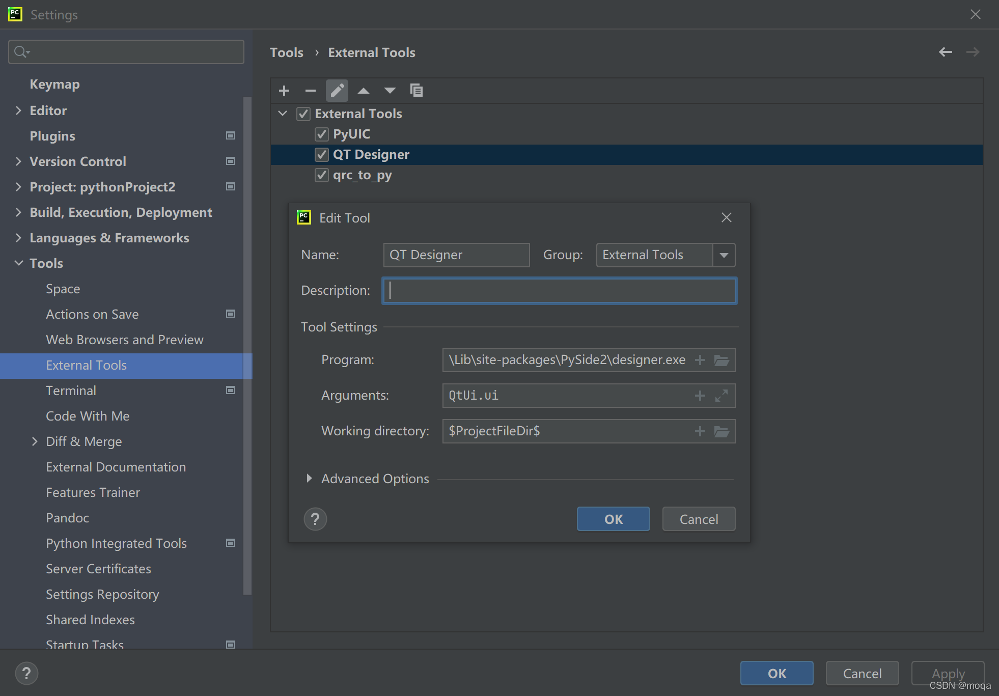999x696 pixels.
Task: Close the Edit Tool dialog
Action: [x=727, y=218]
